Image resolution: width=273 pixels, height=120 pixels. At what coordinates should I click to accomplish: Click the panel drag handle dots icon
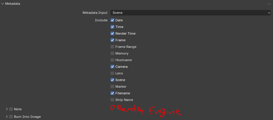(x=269, y=4)
